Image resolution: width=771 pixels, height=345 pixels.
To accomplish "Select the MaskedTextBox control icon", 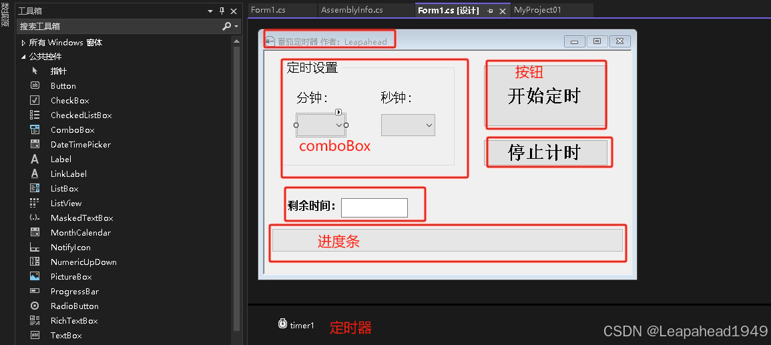I will pyautogui.click(x=35, y=218).
